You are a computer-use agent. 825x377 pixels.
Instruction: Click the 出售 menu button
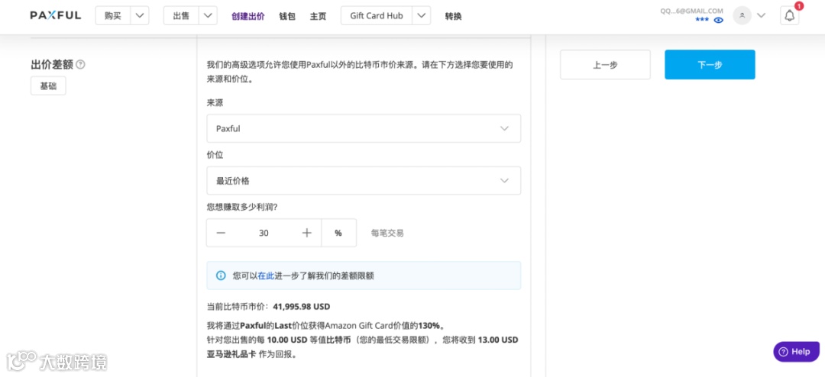(x=181, y=16)
